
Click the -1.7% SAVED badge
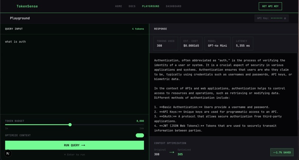[x=282, y=152]
